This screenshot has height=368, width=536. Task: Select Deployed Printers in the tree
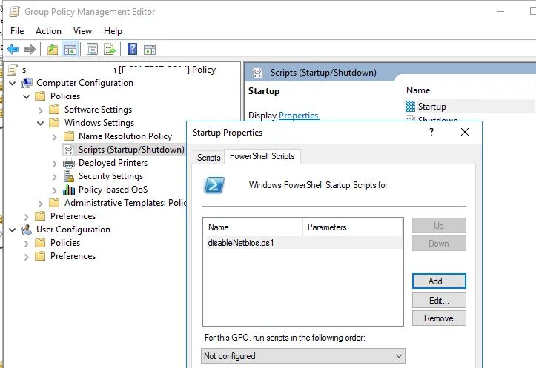[113, 163]
